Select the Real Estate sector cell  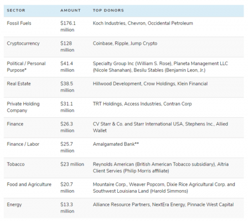[19, 83]
